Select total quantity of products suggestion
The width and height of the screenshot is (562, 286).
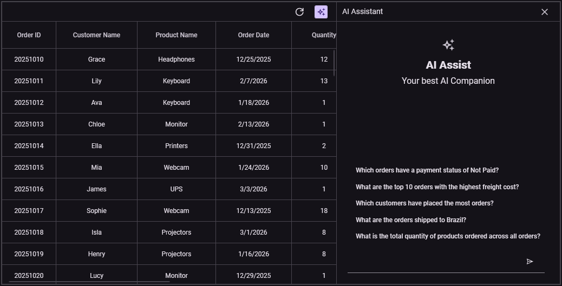[x=448, y=236]
